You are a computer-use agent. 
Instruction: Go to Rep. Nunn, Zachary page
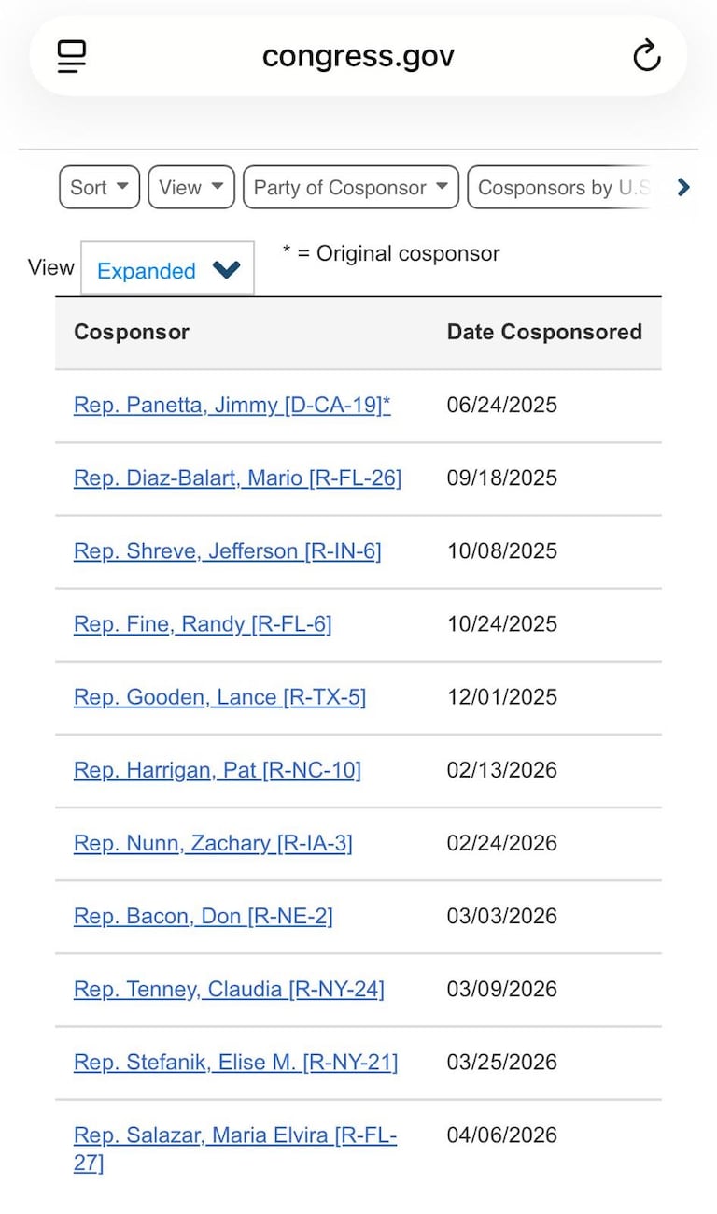[213, 842]
